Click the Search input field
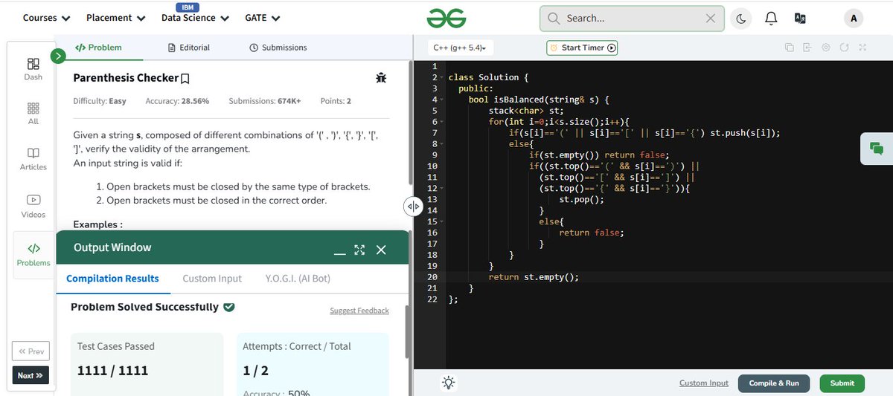893x396 pixels. pyautogui.click(x=633, y=19)
